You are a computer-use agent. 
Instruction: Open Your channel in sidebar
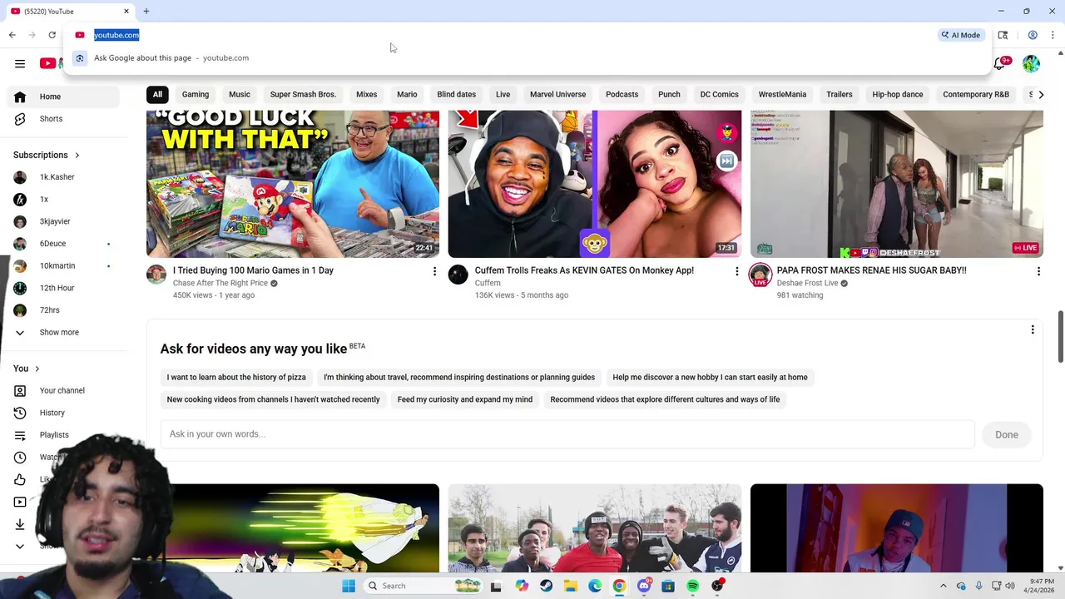tap(62, 391)
